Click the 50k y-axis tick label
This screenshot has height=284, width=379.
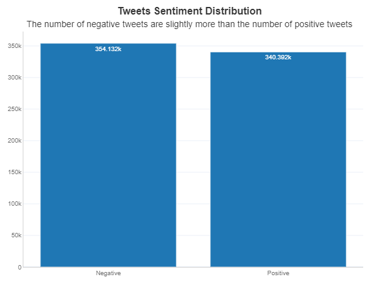16,235
